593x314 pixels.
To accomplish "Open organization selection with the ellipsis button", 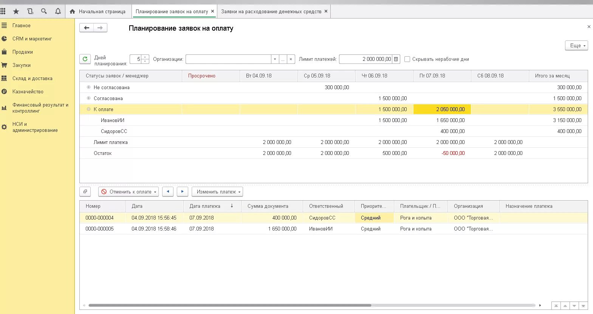I will 283,59.
